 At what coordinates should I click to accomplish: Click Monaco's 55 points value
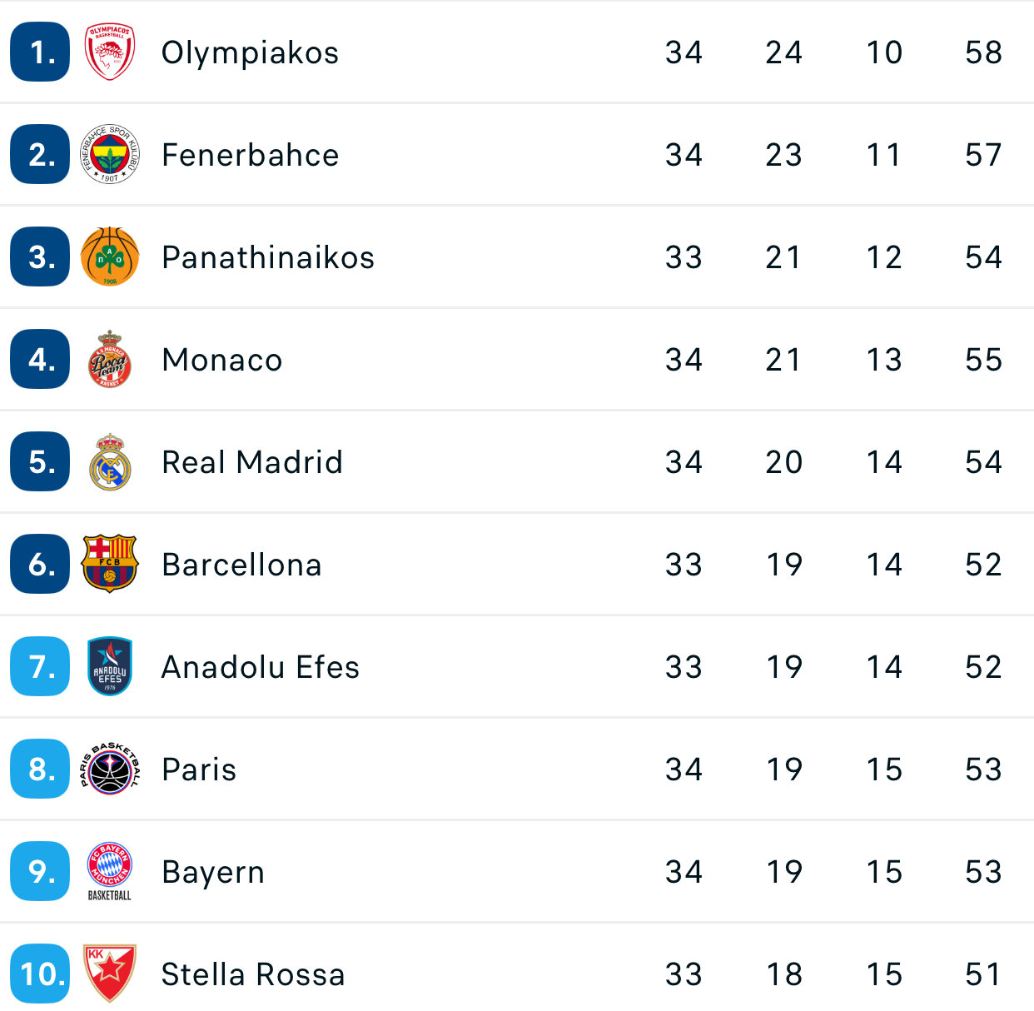(x=983, y=360)
